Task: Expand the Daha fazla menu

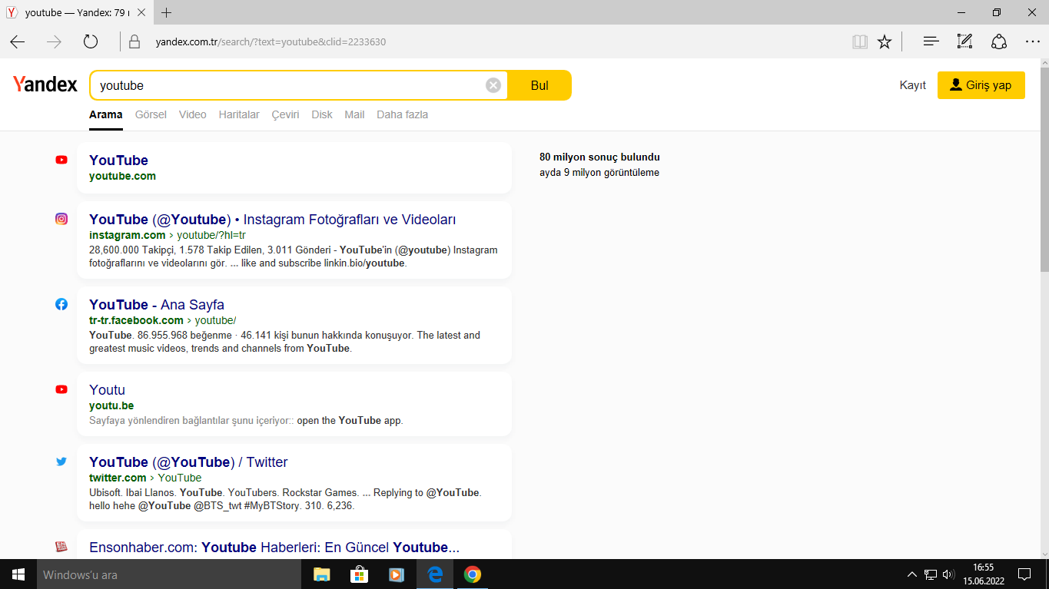Action: (402, 114)
